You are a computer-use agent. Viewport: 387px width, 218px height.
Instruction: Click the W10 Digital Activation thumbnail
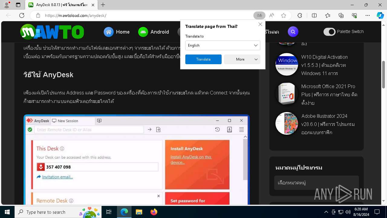pos(287,64)
